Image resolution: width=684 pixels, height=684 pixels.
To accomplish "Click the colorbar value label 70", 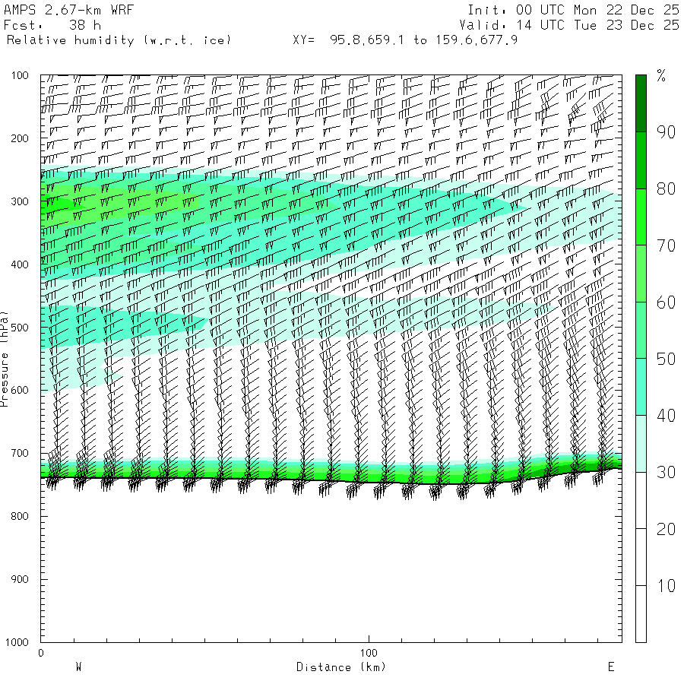I will pyautogui.click(x=666, y=245).
